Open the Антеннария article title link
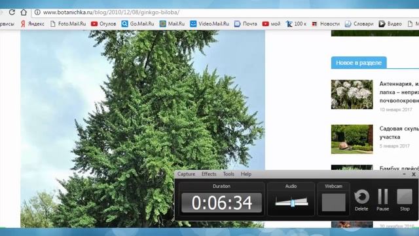Viewport: 419px width, 236px height. coord(399,92)
